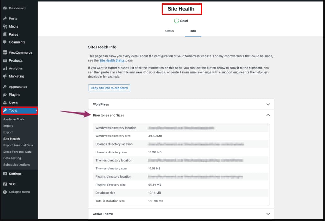Select WordPress directory size 49.59 MB
The width and height of the screenshot is (325, 221).
point(155,136)
